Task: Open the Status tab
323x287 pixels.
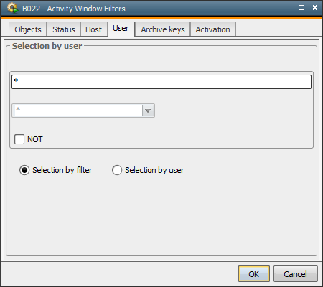Action: [x=64, y=29]
